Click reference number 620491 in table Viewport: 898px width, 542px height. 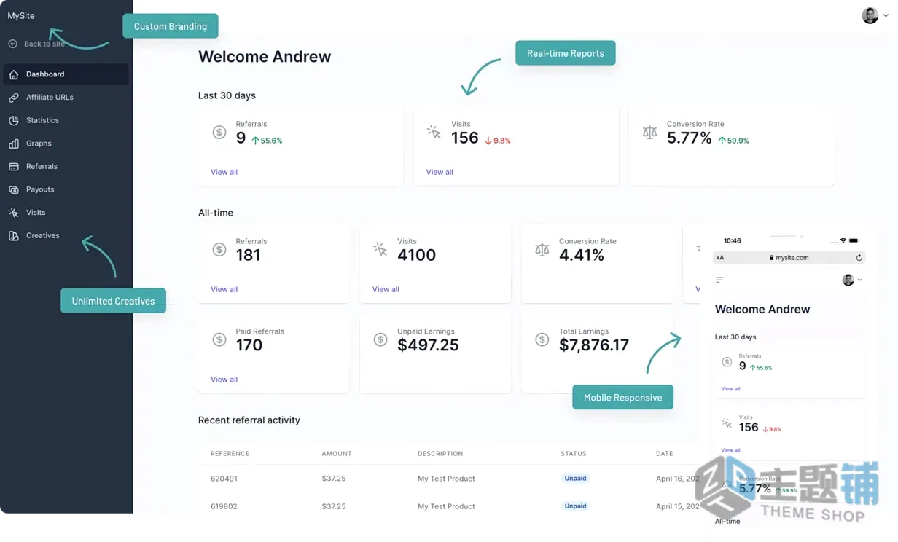pos(224,479)
